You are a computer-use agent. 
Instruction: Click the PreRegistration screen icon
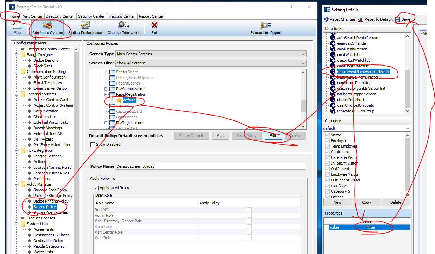point(112,123)
